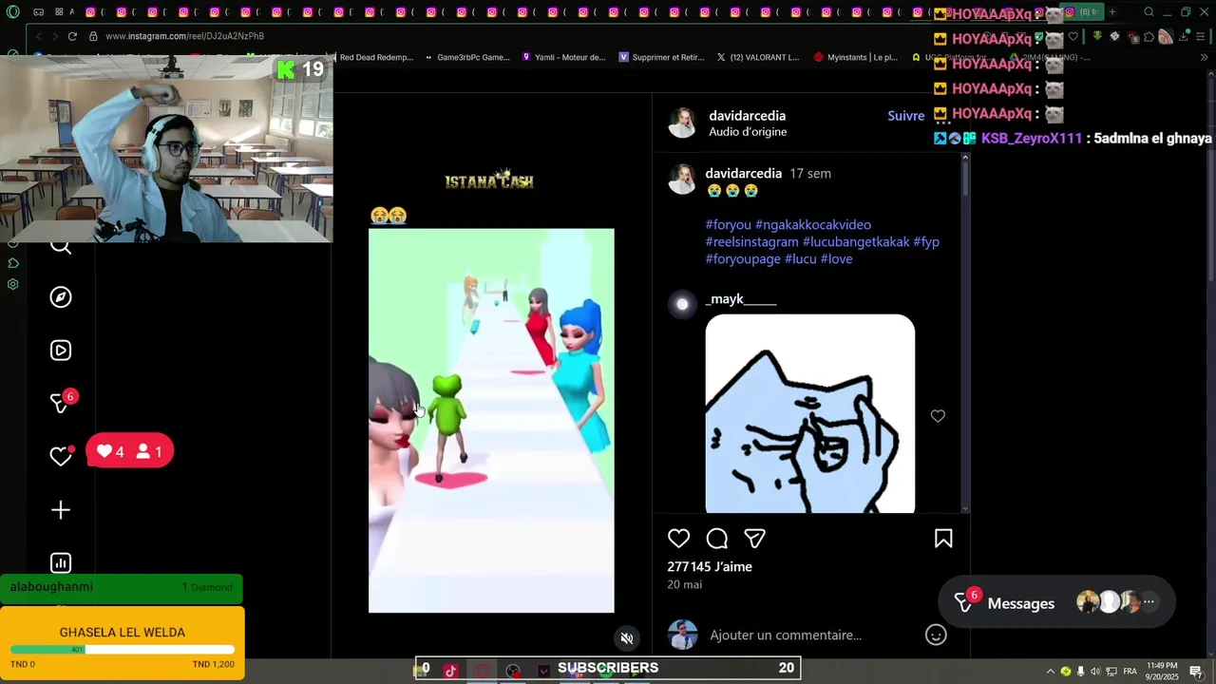
Task: Click the address bar URL
Action: (185, 36)
